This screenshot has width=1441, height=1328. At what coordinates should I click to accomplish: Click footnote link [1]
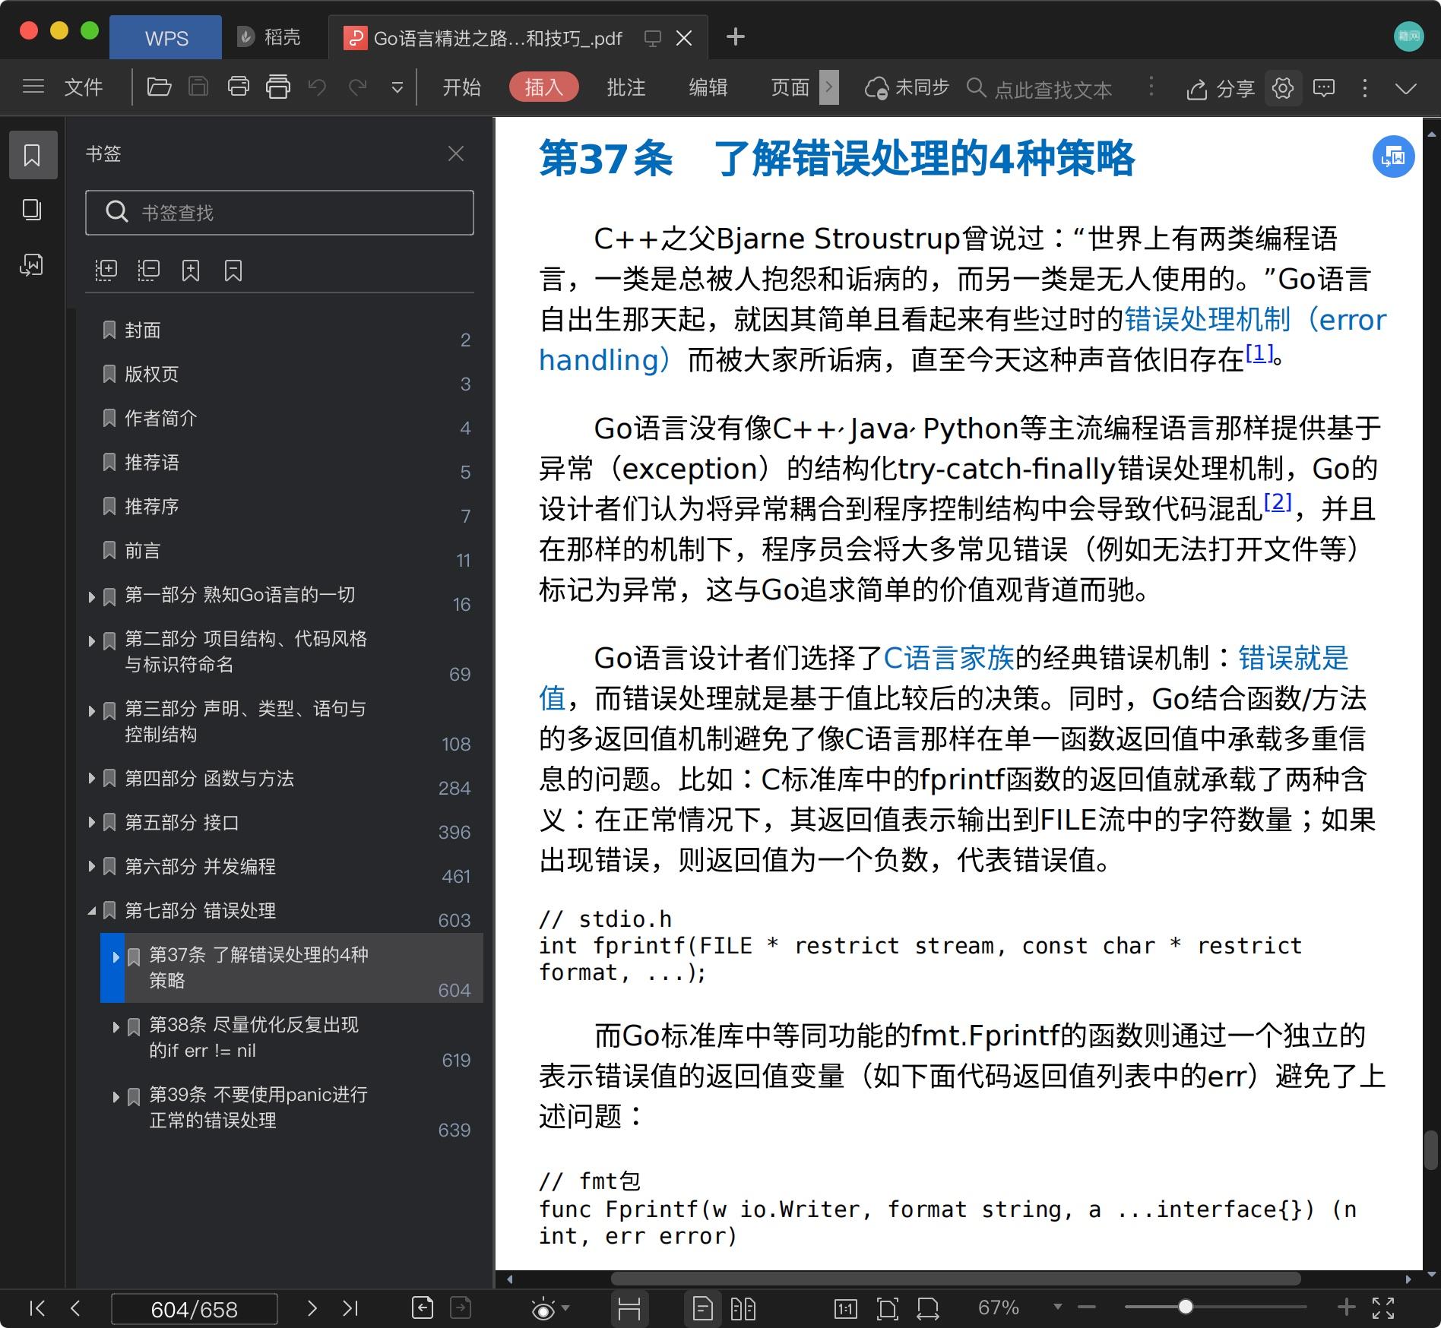tap(1259, 353)
